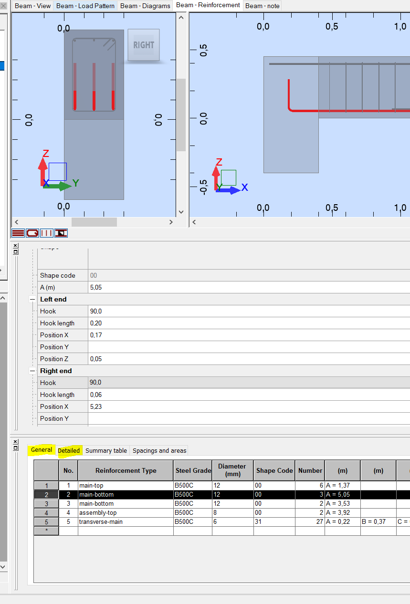Open the Spacings and areas tab

point(160,450)
